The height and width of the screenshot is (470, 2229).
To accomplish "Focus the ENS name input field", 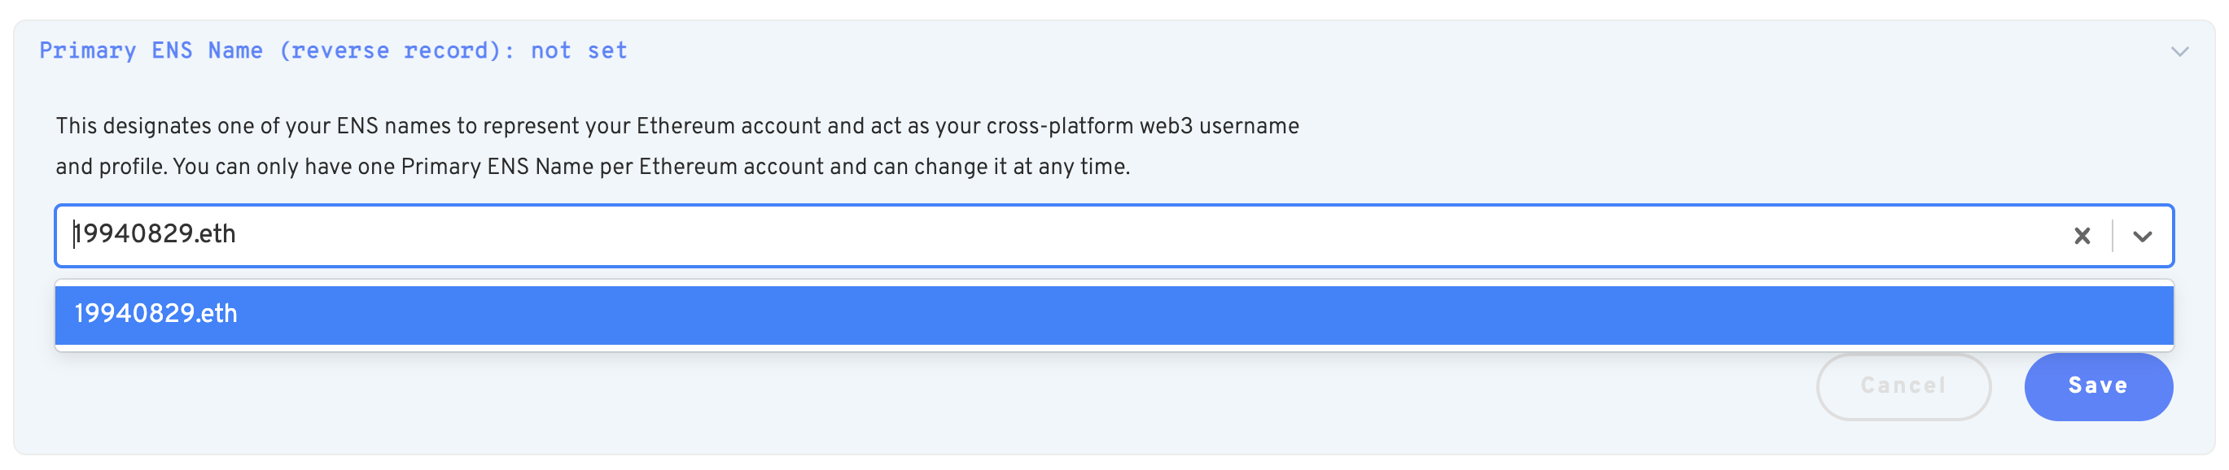I will (x=1038, y=235).
